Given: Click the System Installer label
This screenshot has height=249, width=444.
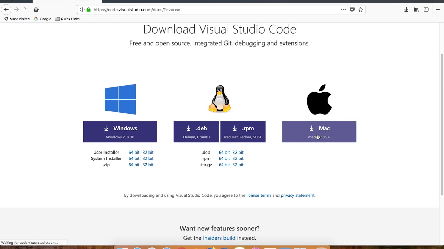Looking at the screenshot, I should (106, 158).
